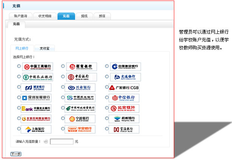
Task: Select the radio button beside 招商银行
Action: click(x=63, y=66)
